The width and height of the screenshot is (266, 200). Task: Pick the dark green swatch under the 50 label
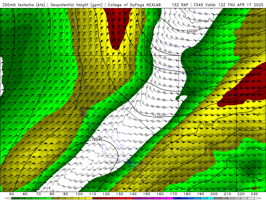pos(15,198)
